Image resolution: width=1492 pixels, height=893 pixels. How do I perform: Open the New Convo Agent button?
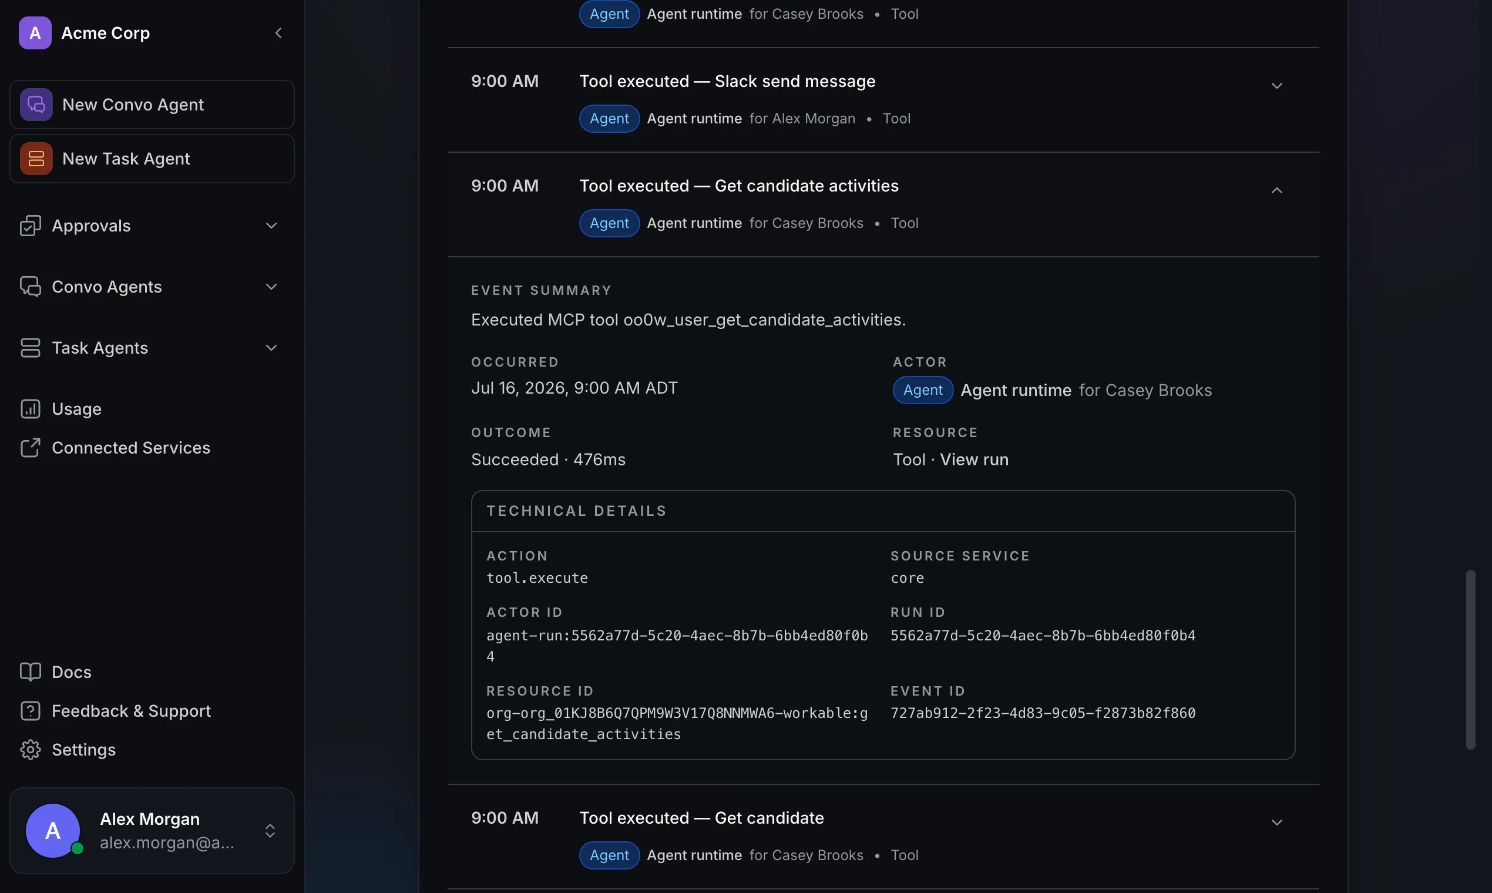[152, 105]
